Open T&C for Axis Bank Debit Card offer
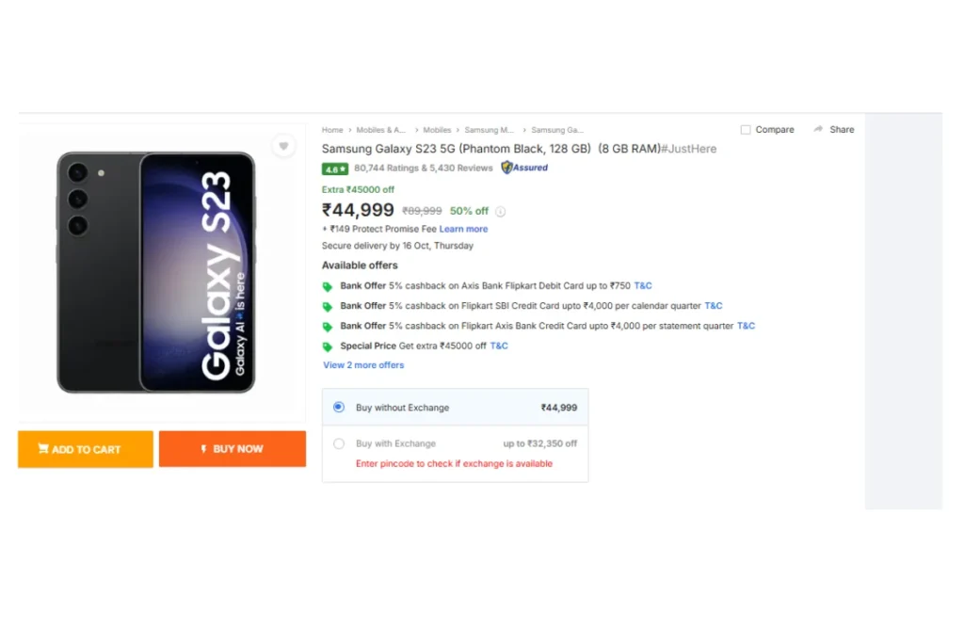This screenshot has height=643, width=964. coord(643,285)
